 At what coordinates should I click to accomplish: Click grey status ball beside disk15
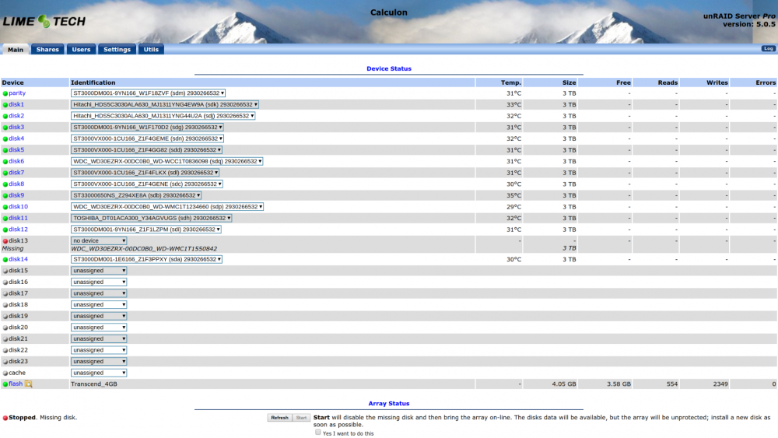coord(5,271)
